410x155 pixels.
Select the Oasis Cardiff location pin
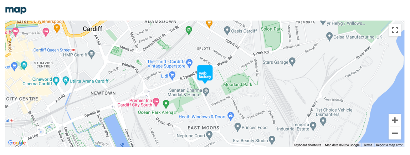[x=227, y=31]
